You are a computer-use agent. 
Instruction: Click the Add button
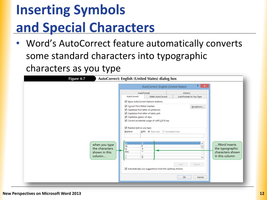pyautogui.click(x=181, y=165)
